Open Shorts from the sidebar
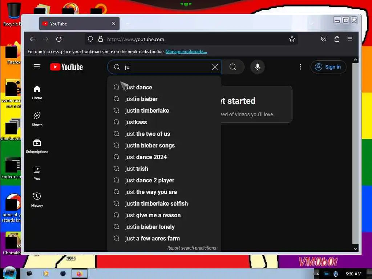372x279 pixels. (37, 119)
